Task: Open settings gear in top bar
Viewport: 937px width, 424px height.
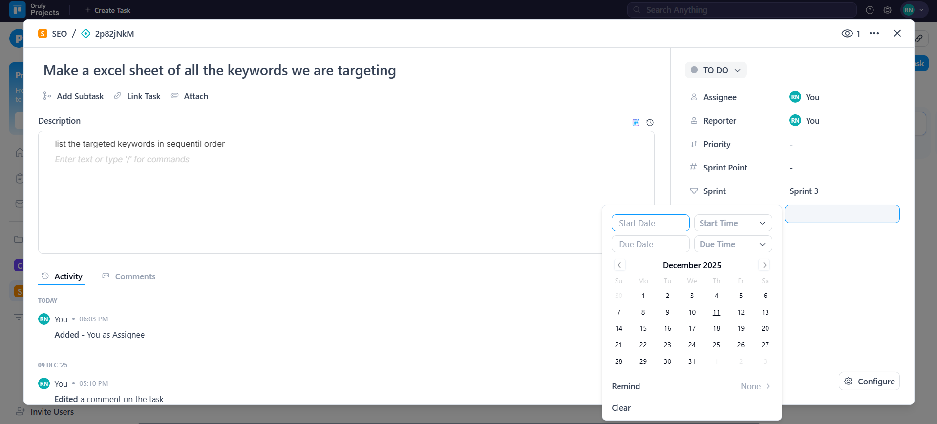Action: coord(887,10)
